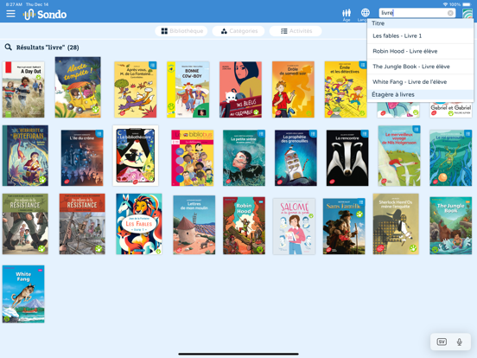Open the hamburger menu

tap(10, 14)
